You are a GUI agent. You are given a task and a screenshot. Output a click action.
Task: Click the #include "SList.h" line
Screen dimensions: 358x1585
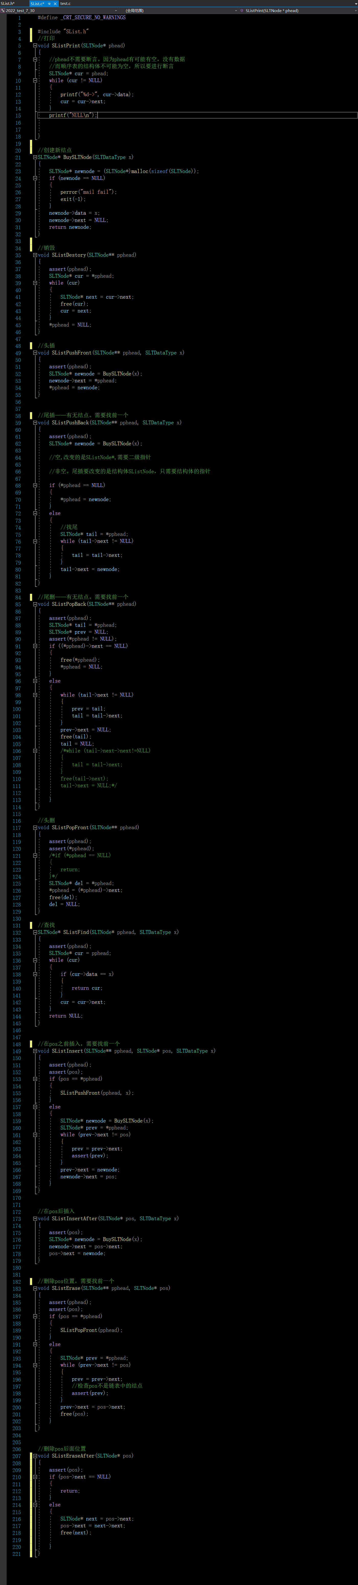[63, 31]
